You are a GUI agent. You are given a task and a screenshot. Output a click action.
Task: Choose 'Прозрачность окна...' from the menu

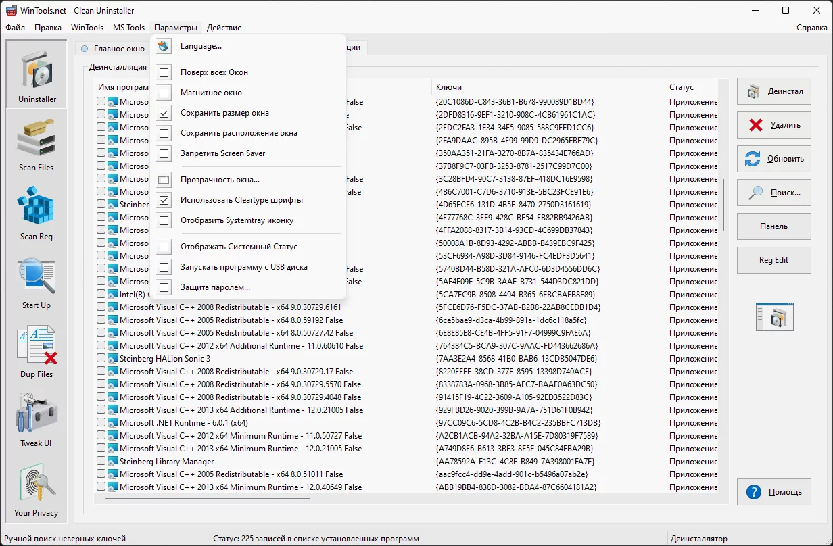click(x=248, y=180)
